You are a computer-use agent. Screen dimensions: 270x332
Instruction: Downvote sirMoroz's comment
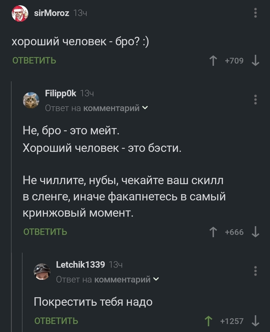tap(255, 61)
